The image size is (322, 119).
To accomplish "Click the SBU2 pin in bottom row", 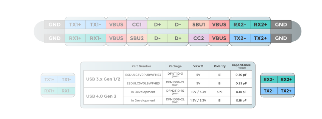I will (x=137, y=38).
